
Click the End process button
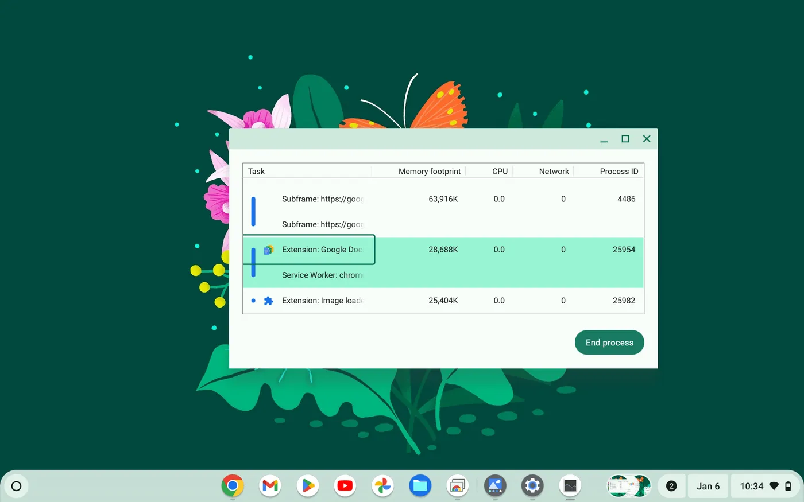coord(609,343)
